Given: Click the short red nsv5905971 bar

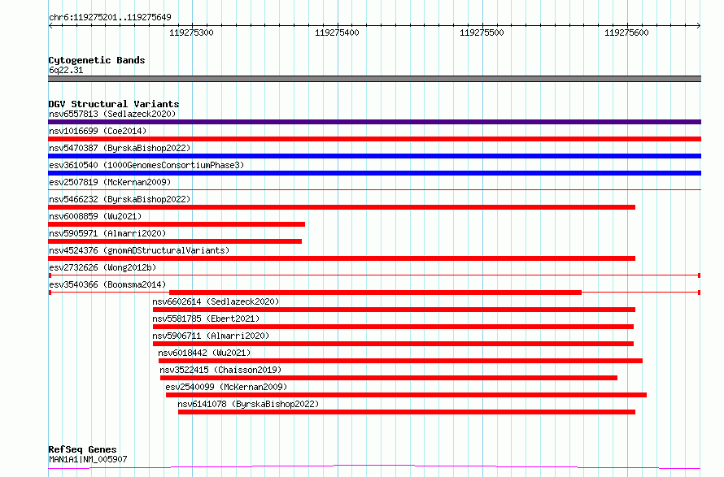Looking at the screenshot, I should point(175,241).
